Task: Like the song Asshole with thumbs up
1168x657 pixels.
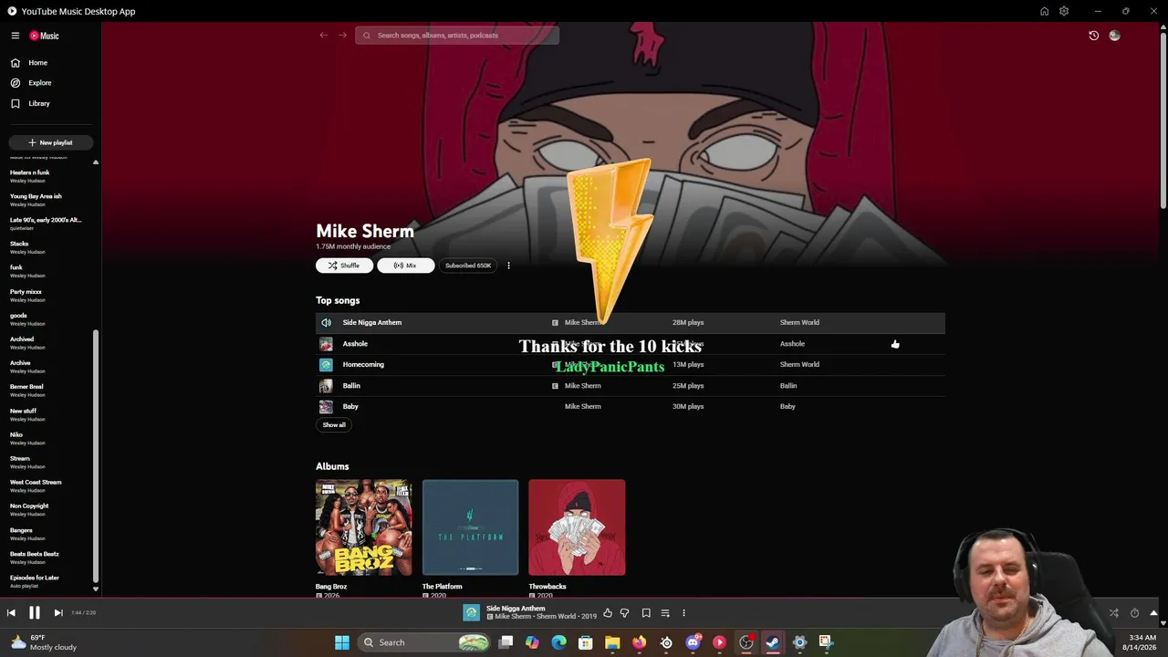Action: [895, 344]
